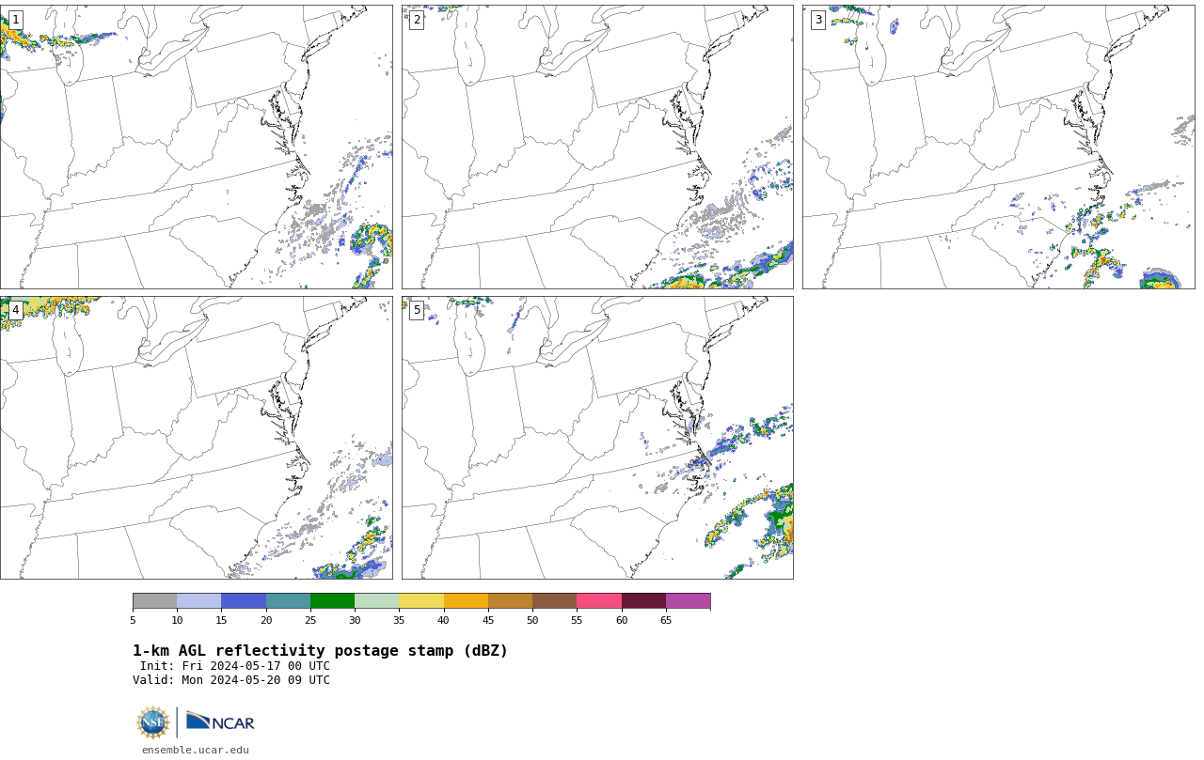Viewport: 1204px width, 760px height.
Task: Click the NSF logo
Action: [x=153, y=722]
